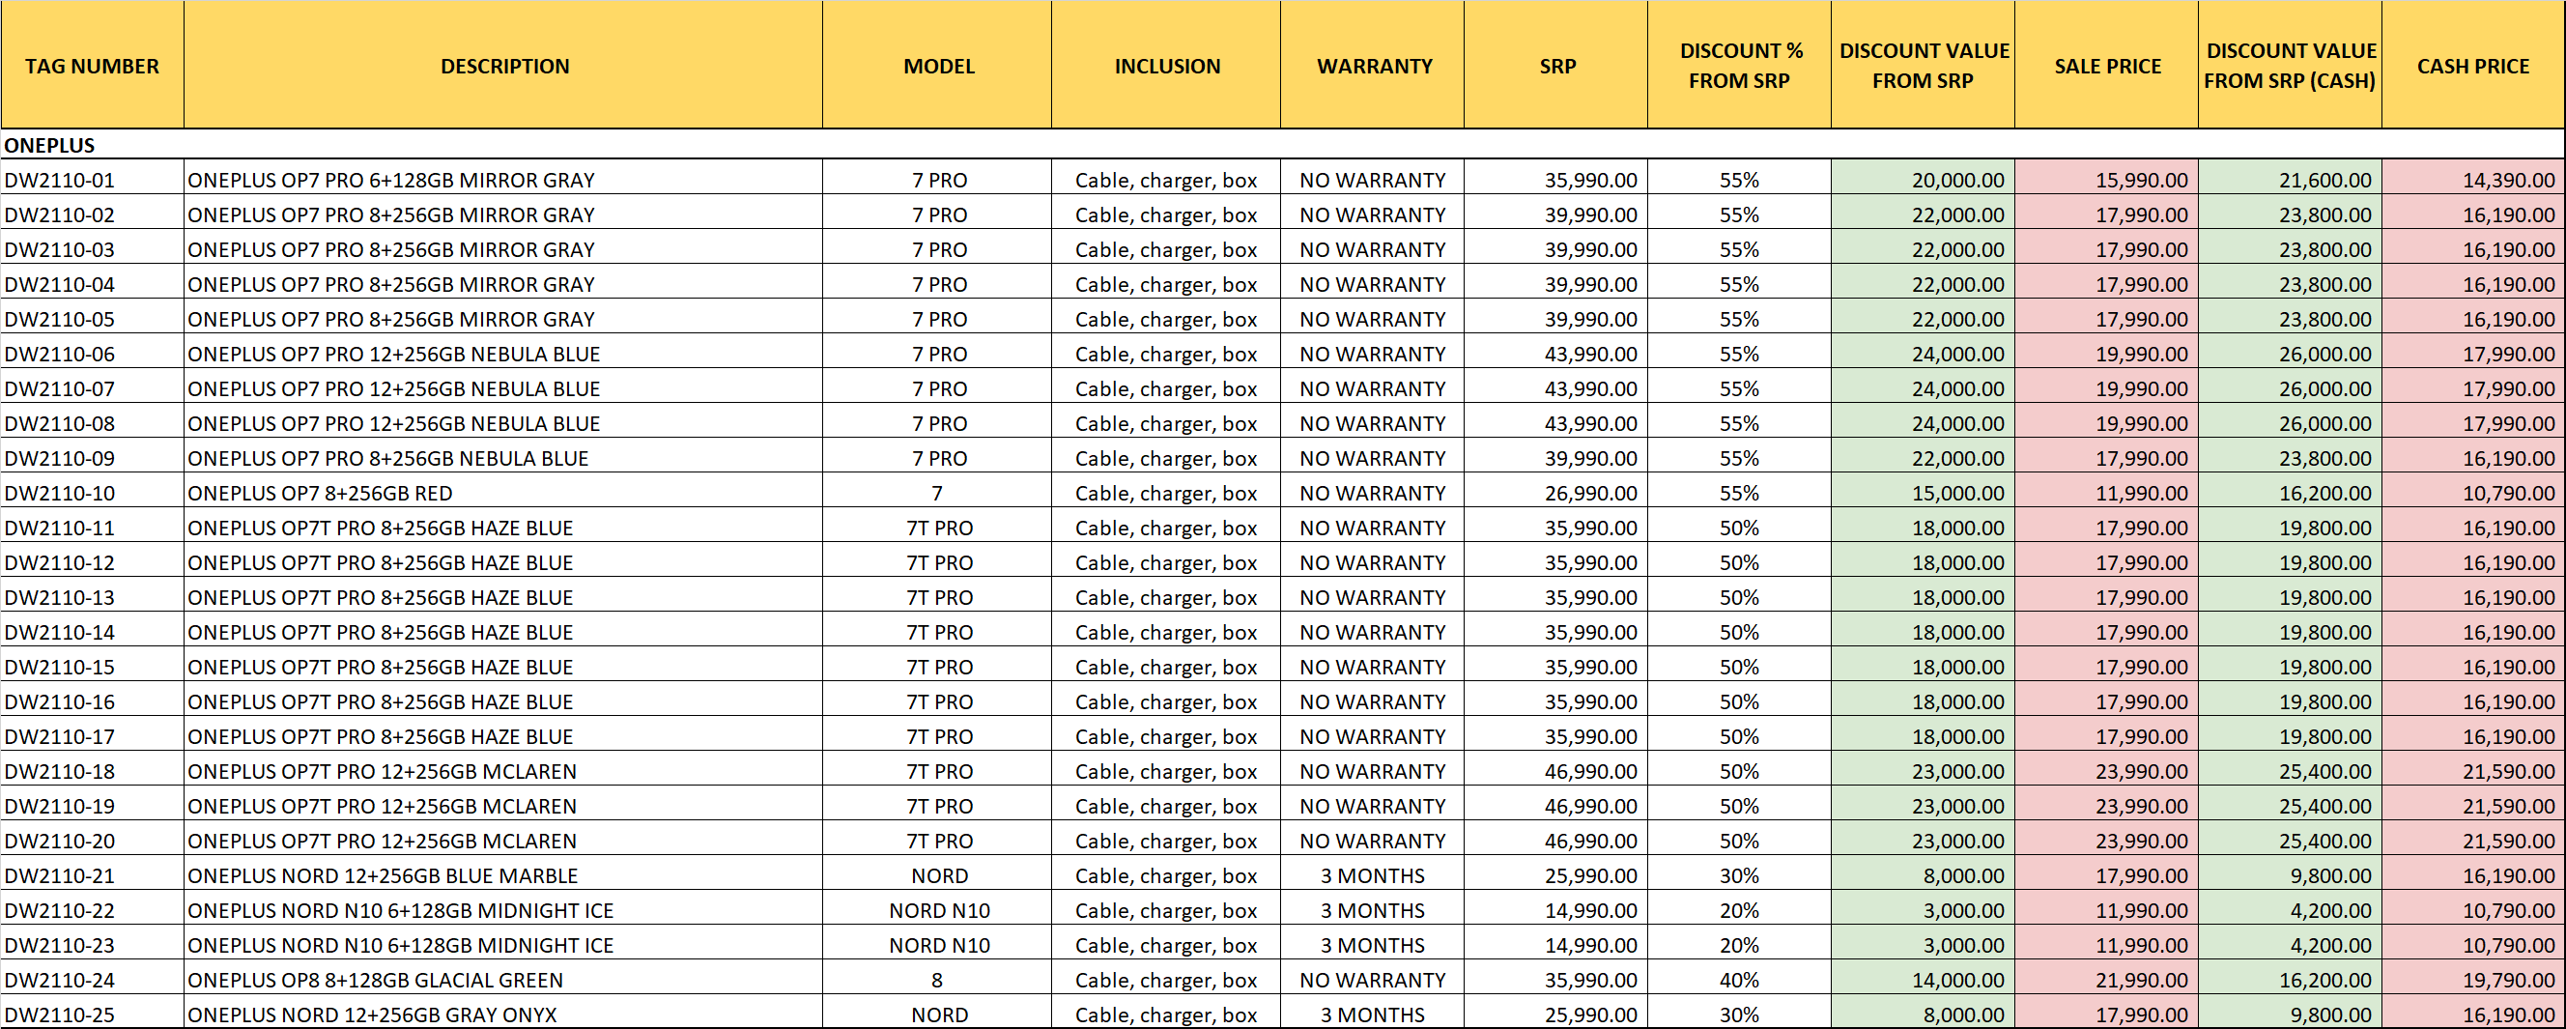The image size is (2566, 1029).
Task: Click 3 MONTHS warranty in row DW2110-25
Action: point(1373,1015)
